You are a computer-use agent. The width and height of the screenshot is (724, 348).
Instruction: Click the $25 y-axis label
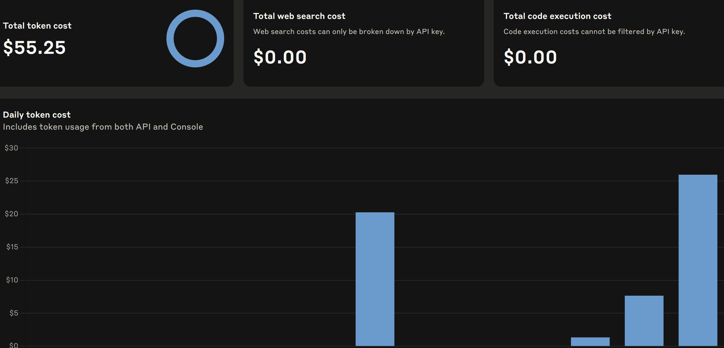pyautogui.click(x=11, y=181)
